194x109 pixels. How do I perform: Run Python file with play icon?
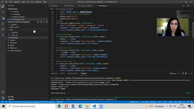(183, 6)
